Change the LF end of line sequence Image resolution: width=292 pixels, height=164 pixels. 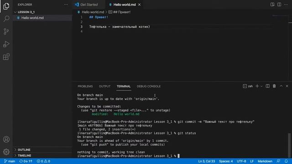[x=252, y=161]
